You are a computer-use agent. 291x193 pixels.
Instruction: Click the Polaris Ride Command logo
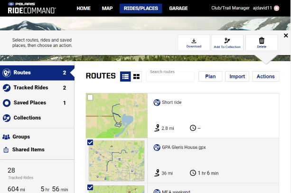[32, 9]
